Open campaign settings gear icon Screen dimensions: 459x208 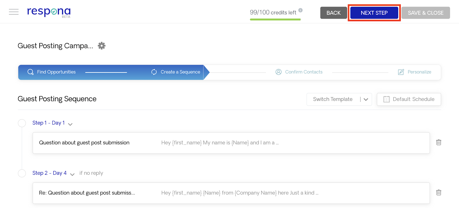[102, 46]
